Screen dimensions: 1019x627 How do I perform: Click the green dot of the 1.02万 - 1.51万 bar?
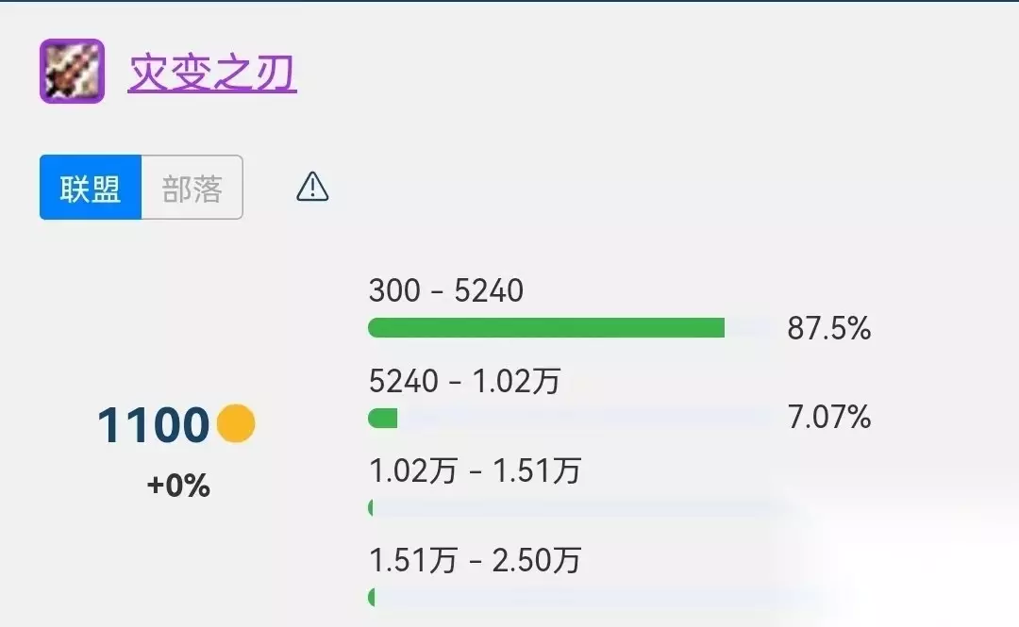click(x=372, y=508)
